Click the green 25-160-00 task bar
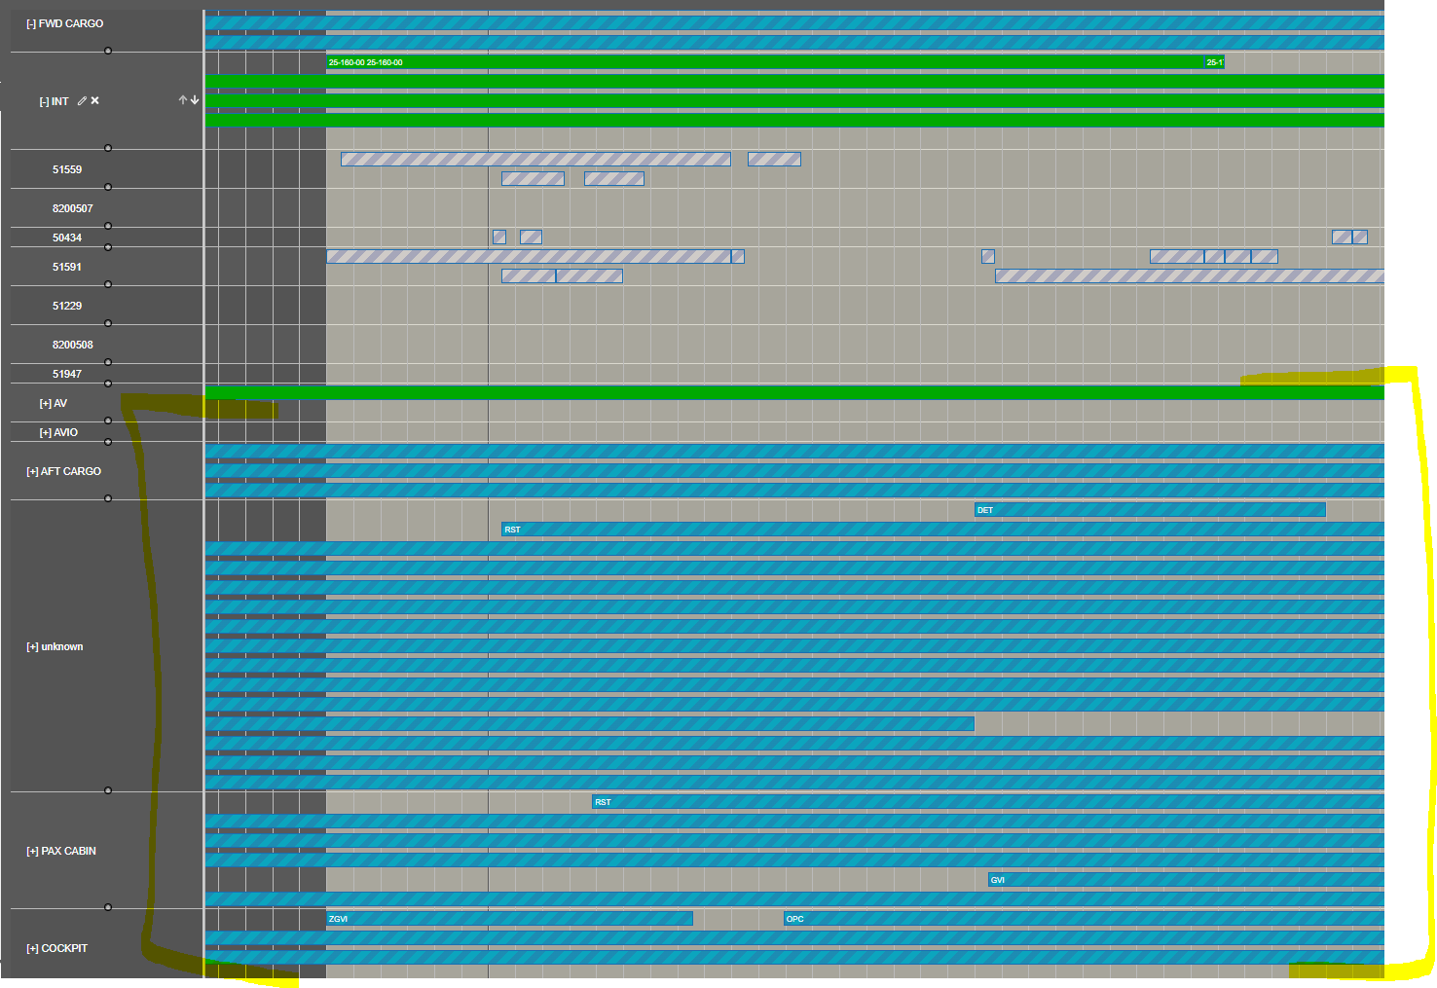 682,61
